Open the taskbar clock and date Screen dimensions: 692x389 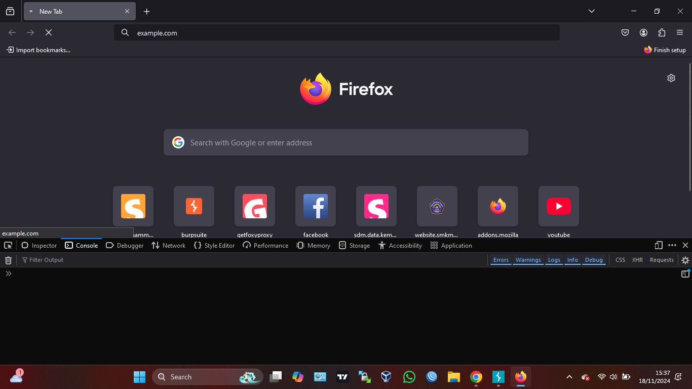[x=654, y=377]
